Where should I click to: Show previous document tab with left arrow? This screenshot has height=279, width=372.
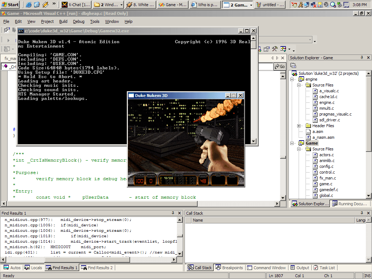coord(272,58)
